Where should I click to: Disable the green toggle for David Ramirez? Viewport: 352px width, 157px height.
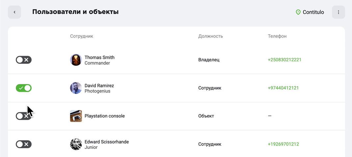point(24,88)
